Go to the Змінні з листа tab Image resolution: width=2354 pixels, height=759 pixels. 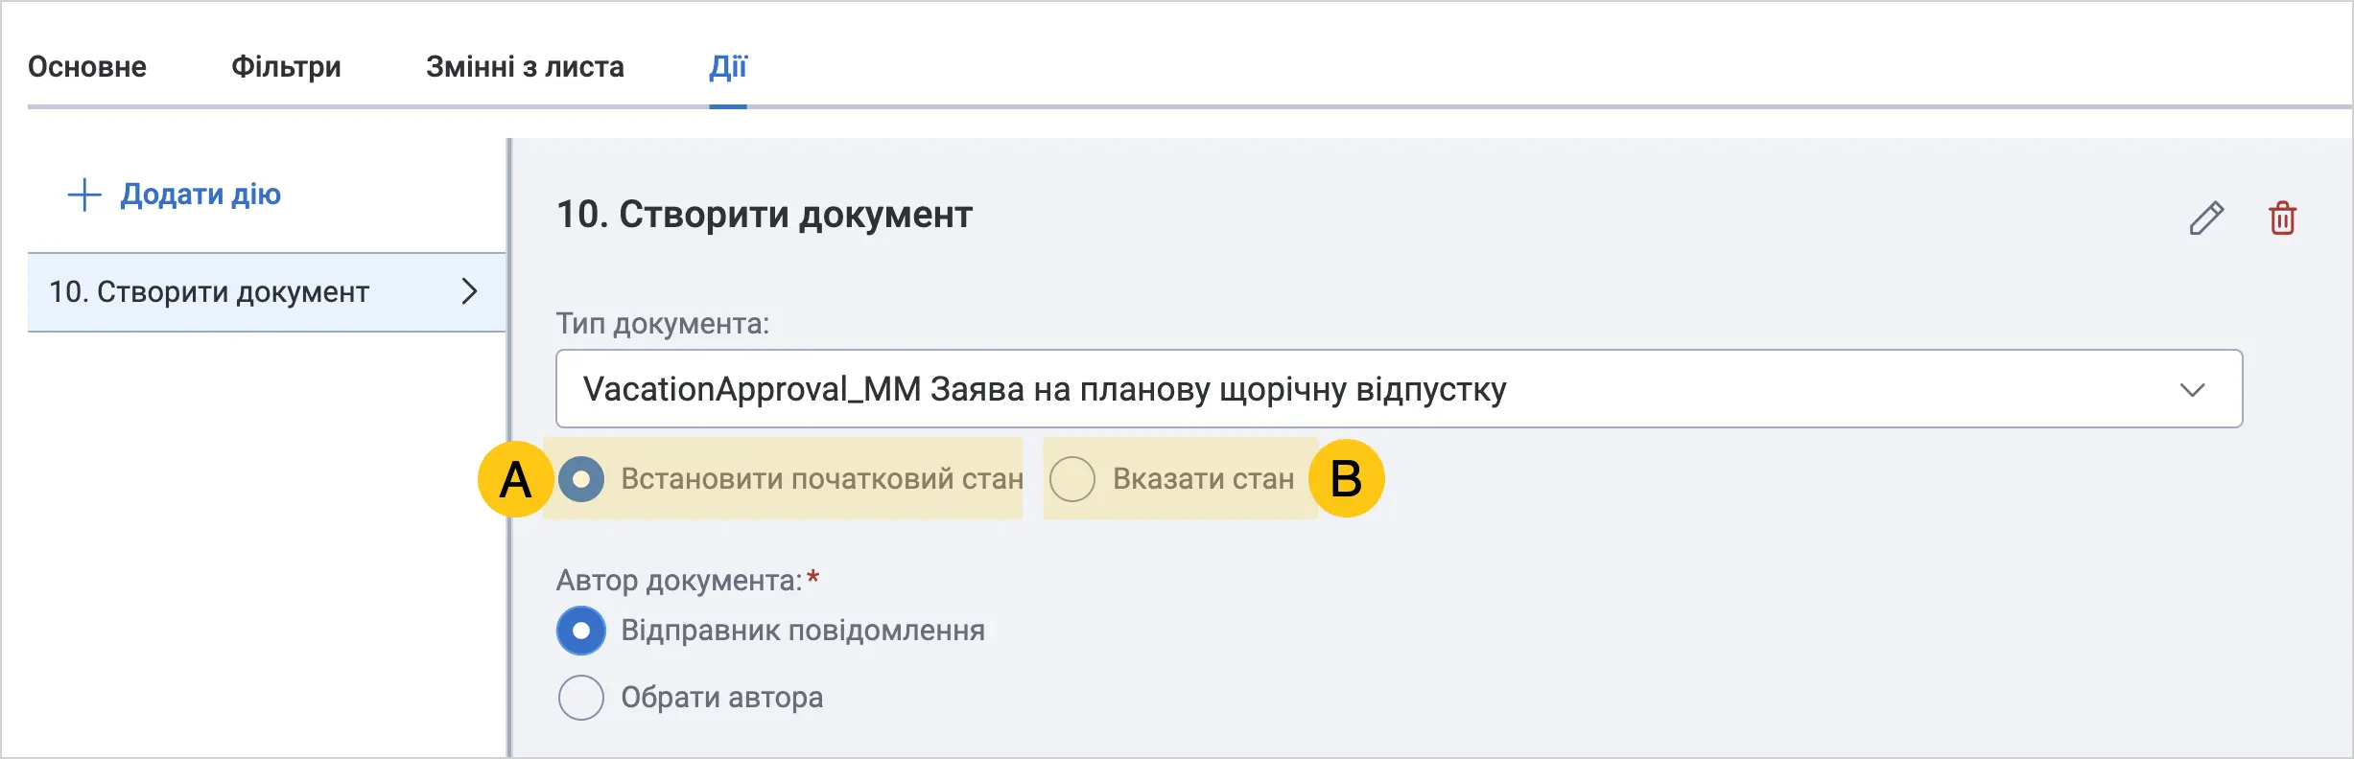(525, 67)
